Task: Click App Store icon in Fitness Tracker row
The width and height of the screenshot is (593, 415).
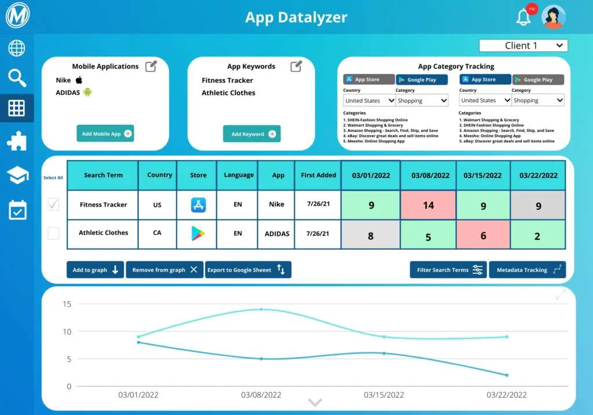Action: [198, 205]
